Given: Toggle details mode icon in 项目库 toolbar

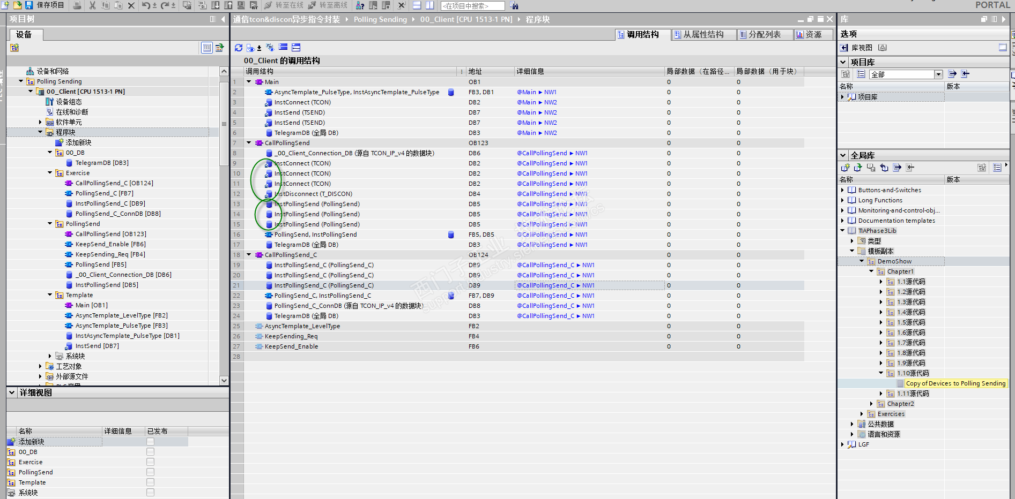Looking at the screenshot, I should coord(861,74).
